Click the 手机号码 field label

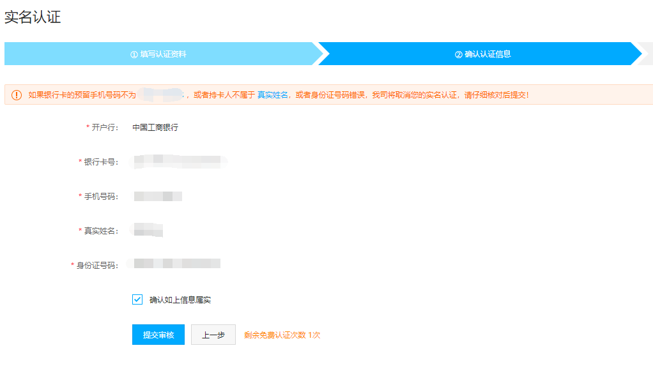[x=100, y=197]
